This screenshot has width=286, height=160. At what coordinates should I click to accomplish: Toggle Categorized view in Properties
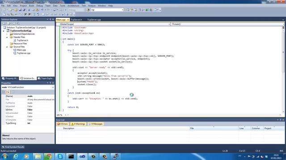(x=4, y=92)
